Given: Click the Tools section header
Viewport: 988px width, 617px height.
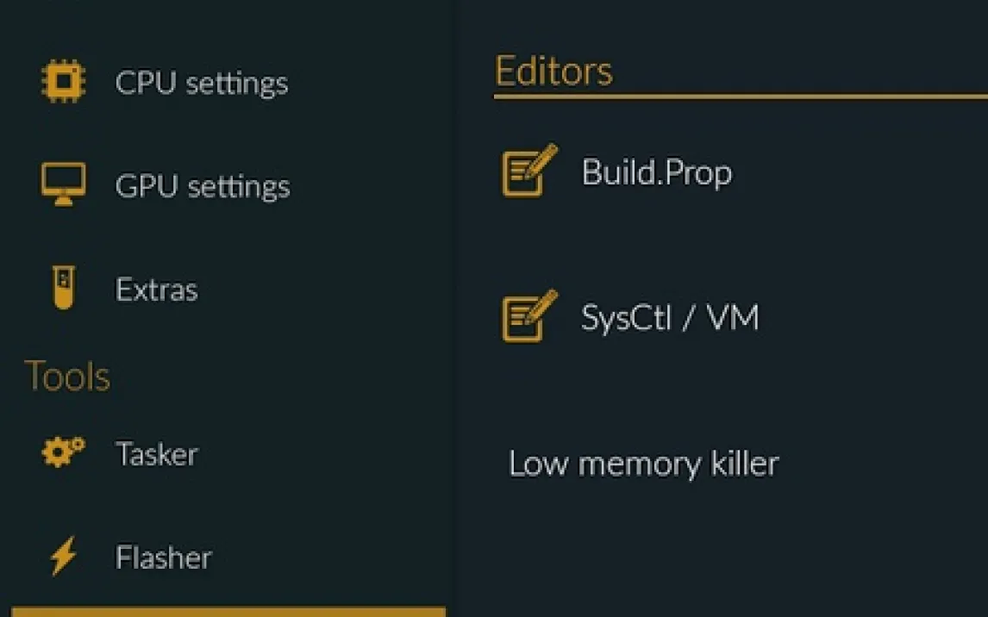Looking at the screenshot, I should [x=67, y=377].
